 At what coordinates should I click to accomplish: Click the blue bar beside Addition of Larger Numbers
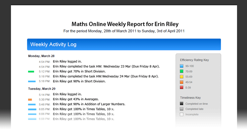tap(32, 104)
